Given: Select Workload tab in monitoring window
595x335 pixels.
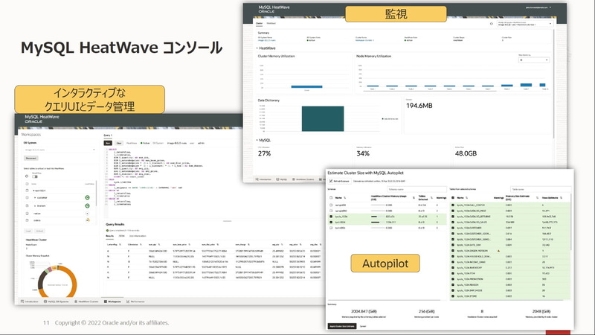Looking at the screenshot, I should pos(271,24).
